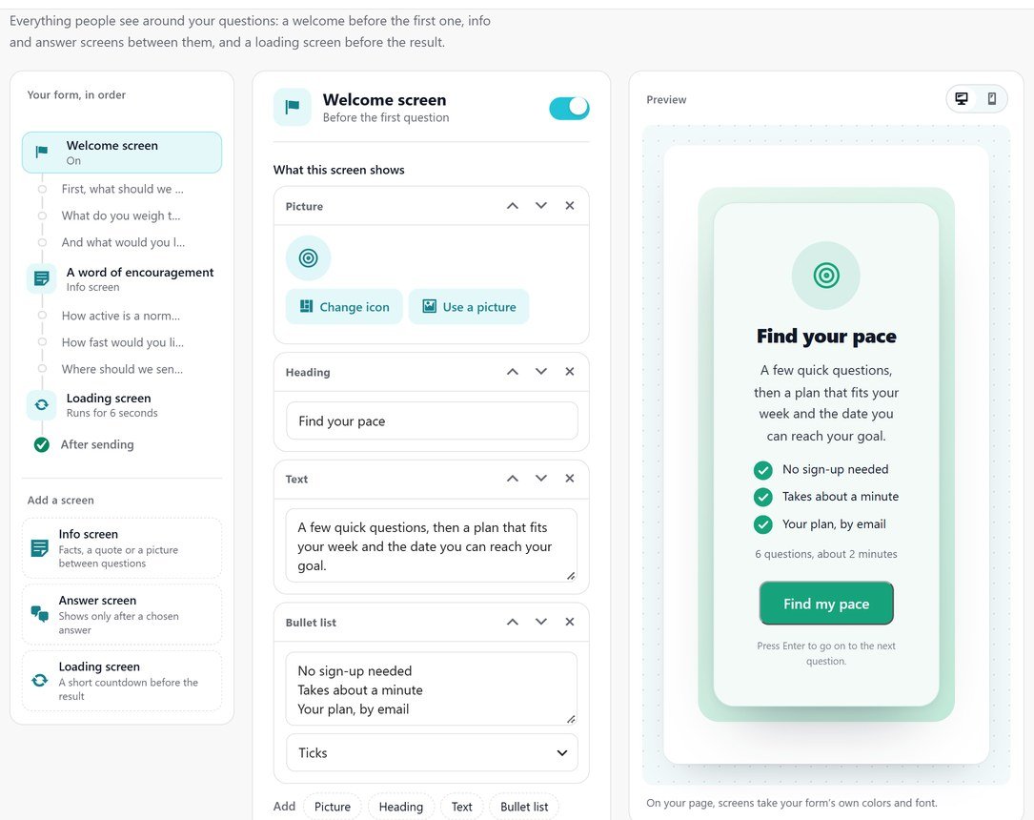This screenshot has height=820, width=1034.
Task: Move the Picture block down
Action: [x=540, y=206]
